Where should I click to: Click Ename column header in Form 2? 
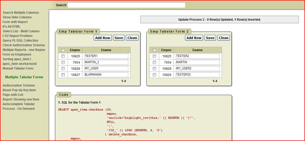click(x=197, y=50)
